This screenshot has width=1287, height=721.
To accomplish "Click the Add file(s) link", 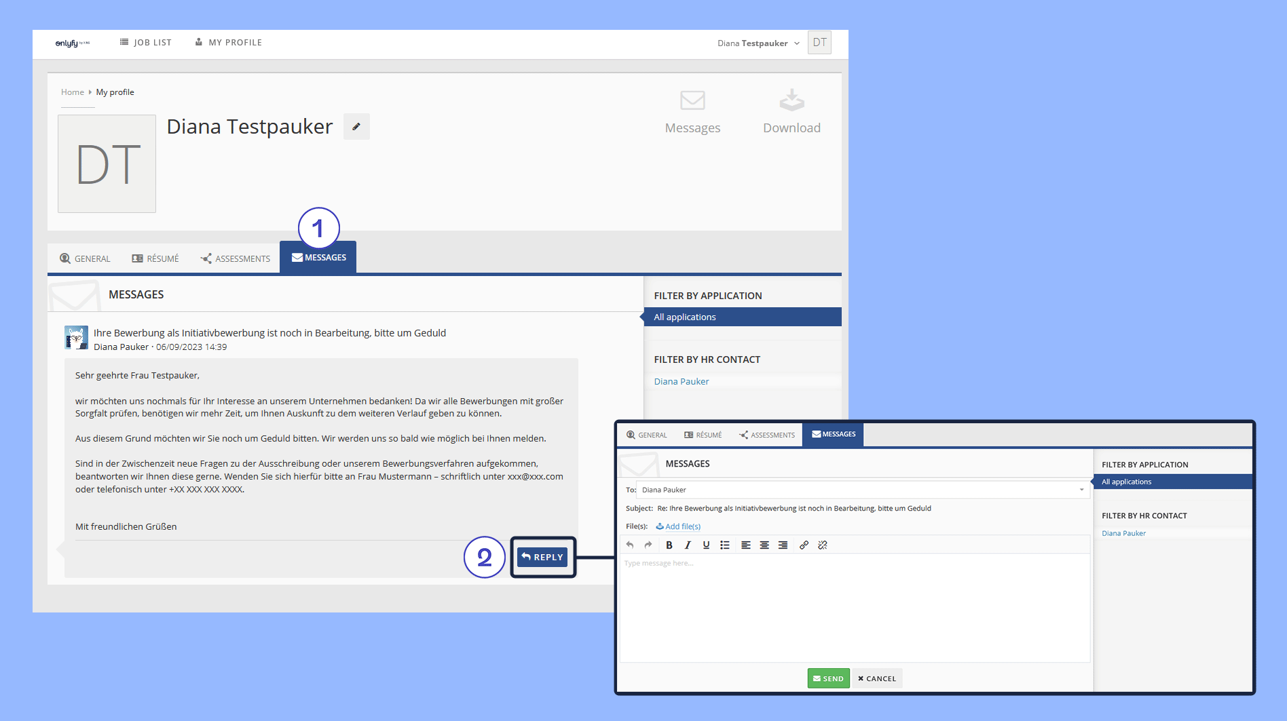I will (x=678, y=526).
